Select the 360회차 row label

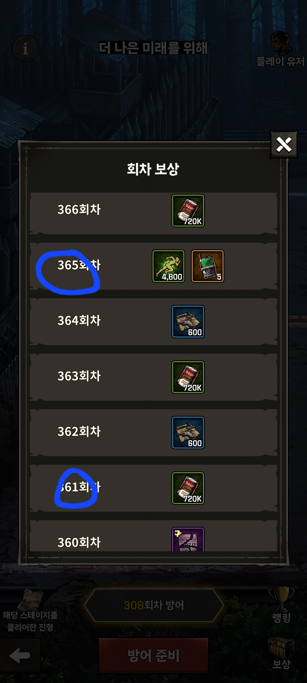click(x=79, y=542)
